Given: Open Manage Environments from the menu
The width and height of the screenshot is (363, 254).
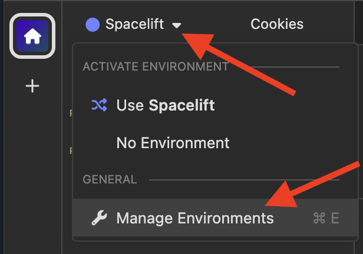Looking at the screenshot, I should click(195, 218).
